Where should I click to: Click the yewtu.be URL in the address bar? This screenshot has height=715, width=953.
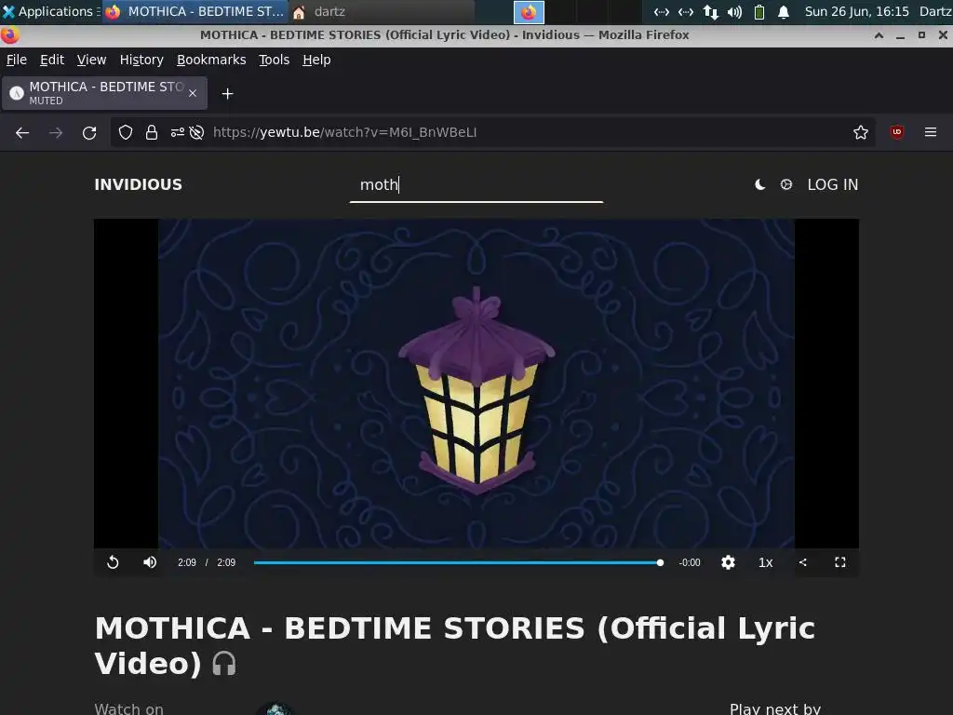(344, 132)
